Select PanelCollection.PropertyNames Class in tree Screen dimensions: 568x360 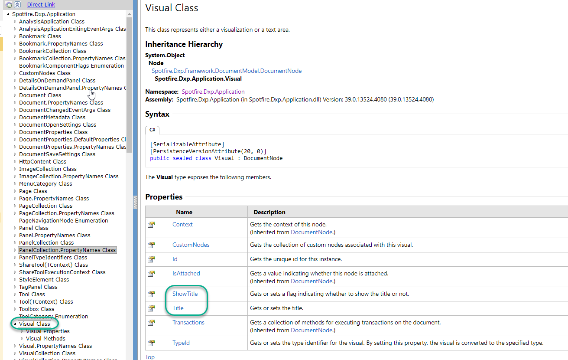tap(67, 250)
